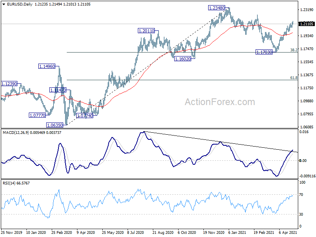The image size is (316, 237).
Task: Click the MACD(12,26,9) indicator label
Action: pos(16,133)
